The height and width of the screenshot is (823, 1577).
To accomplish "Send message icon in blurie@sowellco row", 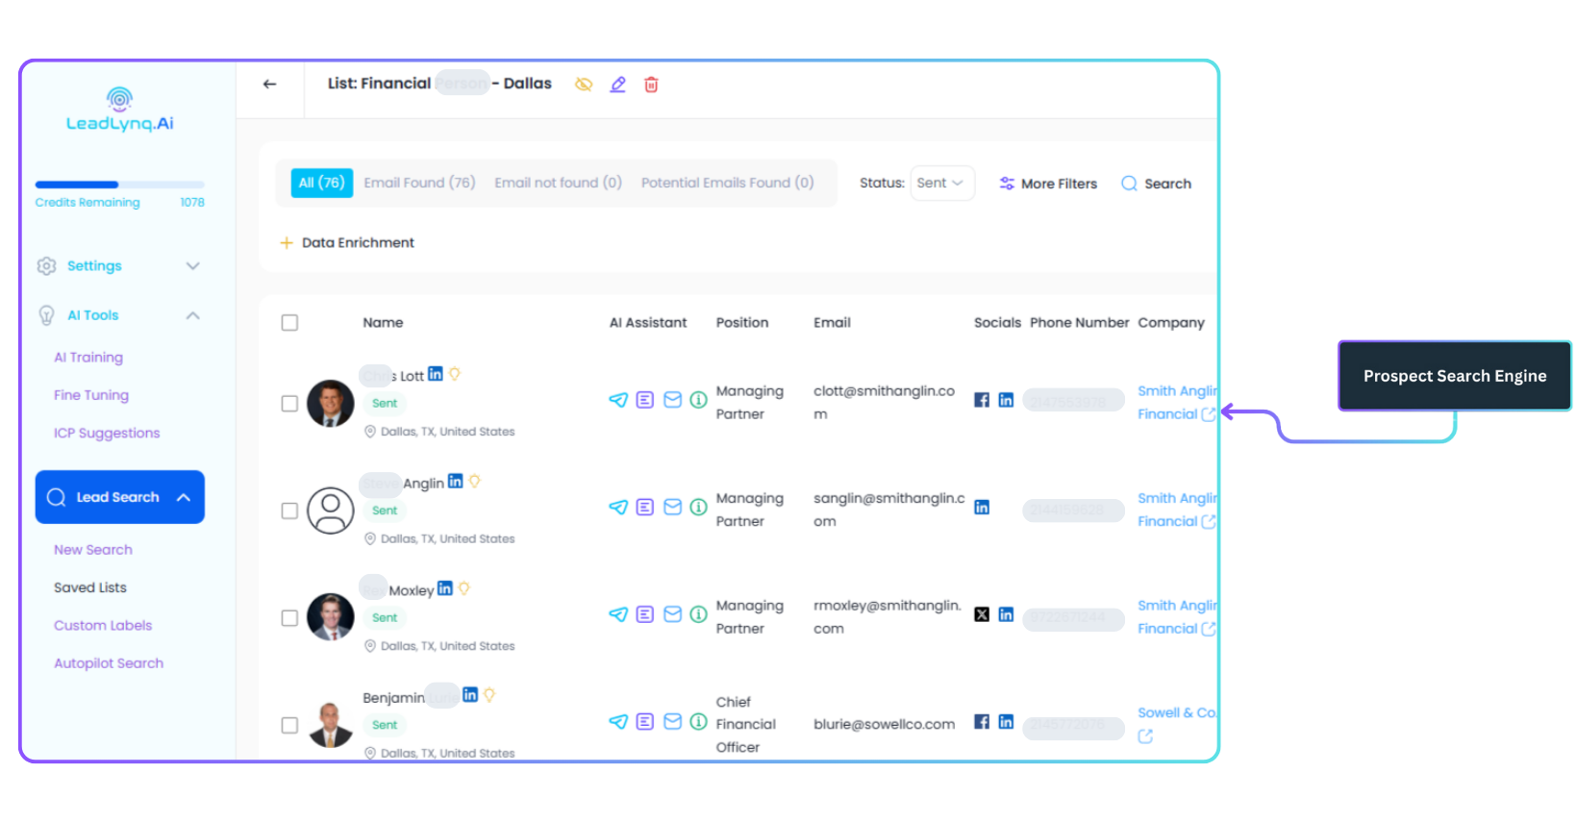I will tap(618, 721).
